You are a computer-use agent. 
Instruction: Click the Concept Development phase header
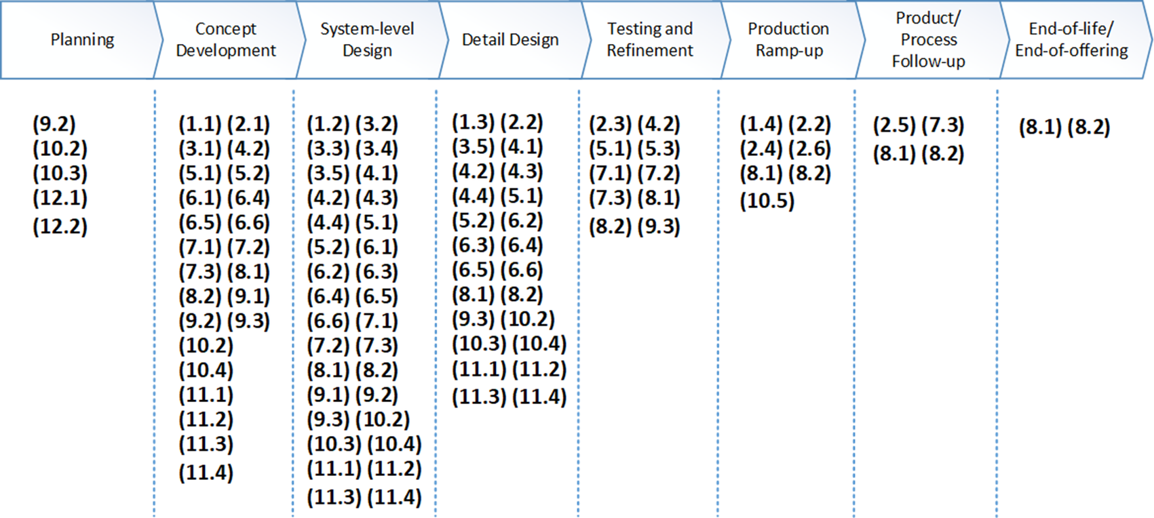point(226,40)
